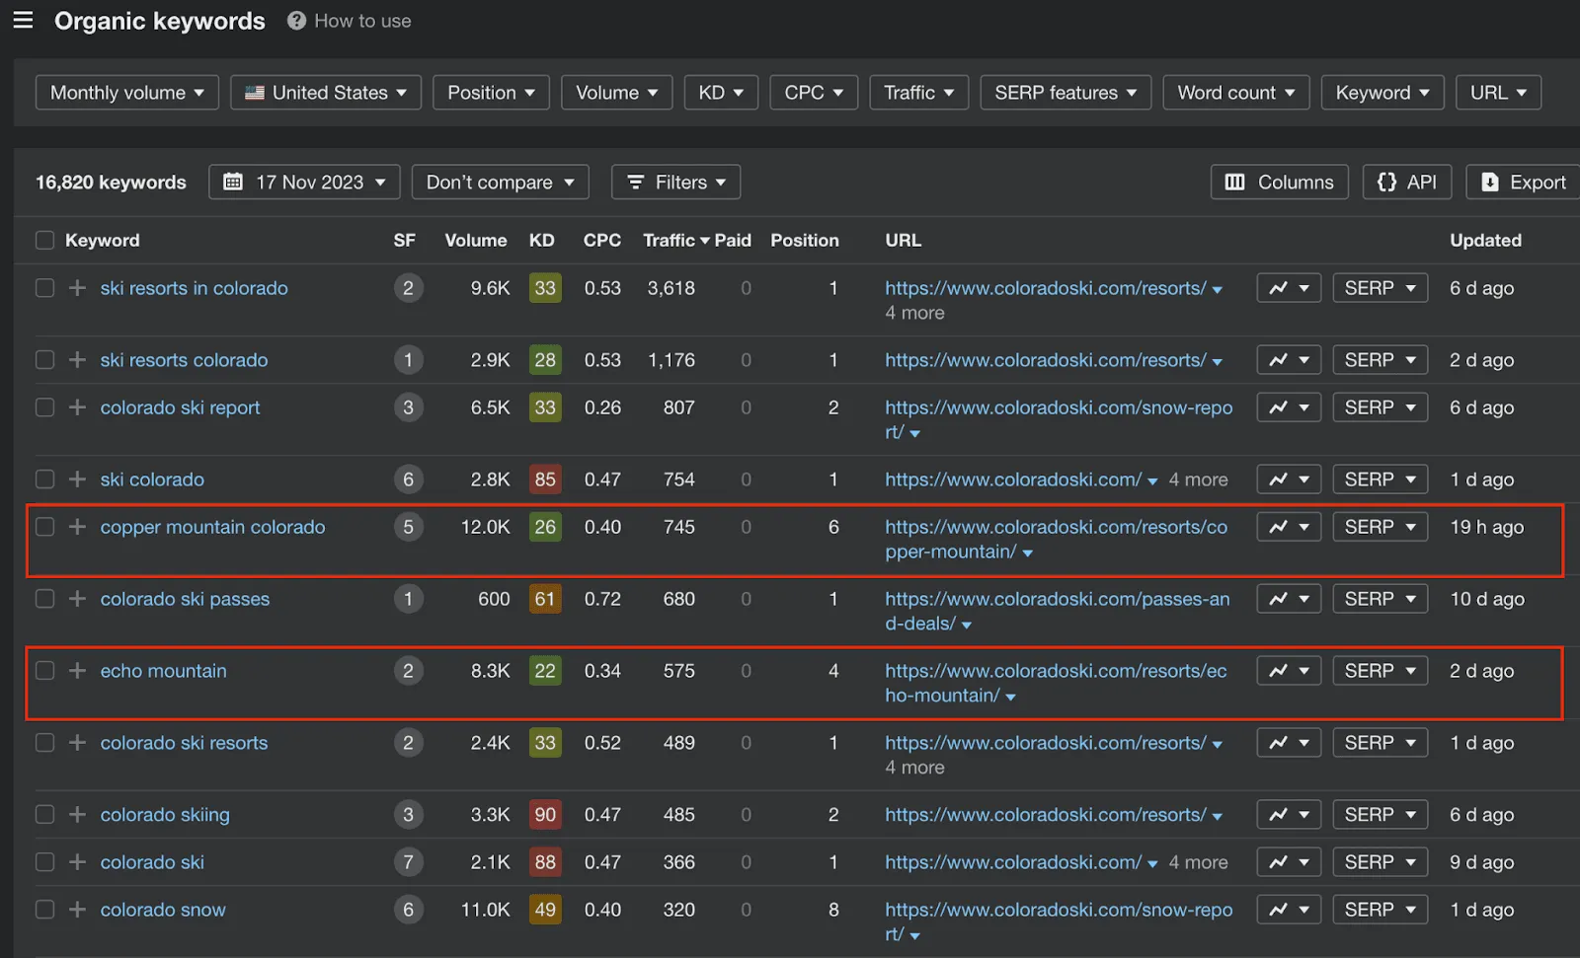Screen dimensions: 1580x958
Task: Open the Don't compare dropdown
Action: 500,182
